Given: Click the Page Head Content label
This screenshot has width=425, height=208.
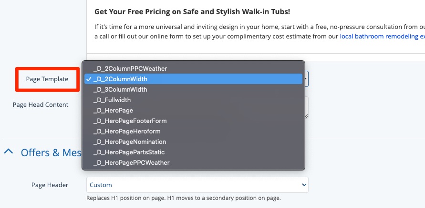Looking at the screenshot, I should (41, 104).
